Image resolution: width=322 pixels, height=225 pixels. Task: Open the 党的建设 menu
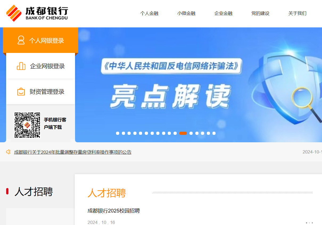260,13
